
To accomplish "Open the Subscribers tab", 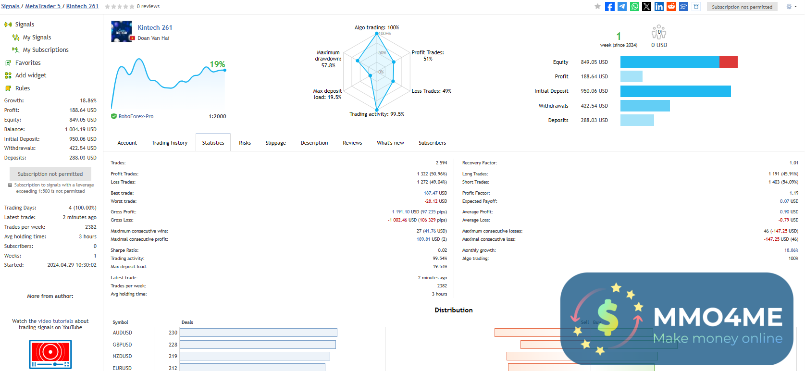I will [432, 143].
